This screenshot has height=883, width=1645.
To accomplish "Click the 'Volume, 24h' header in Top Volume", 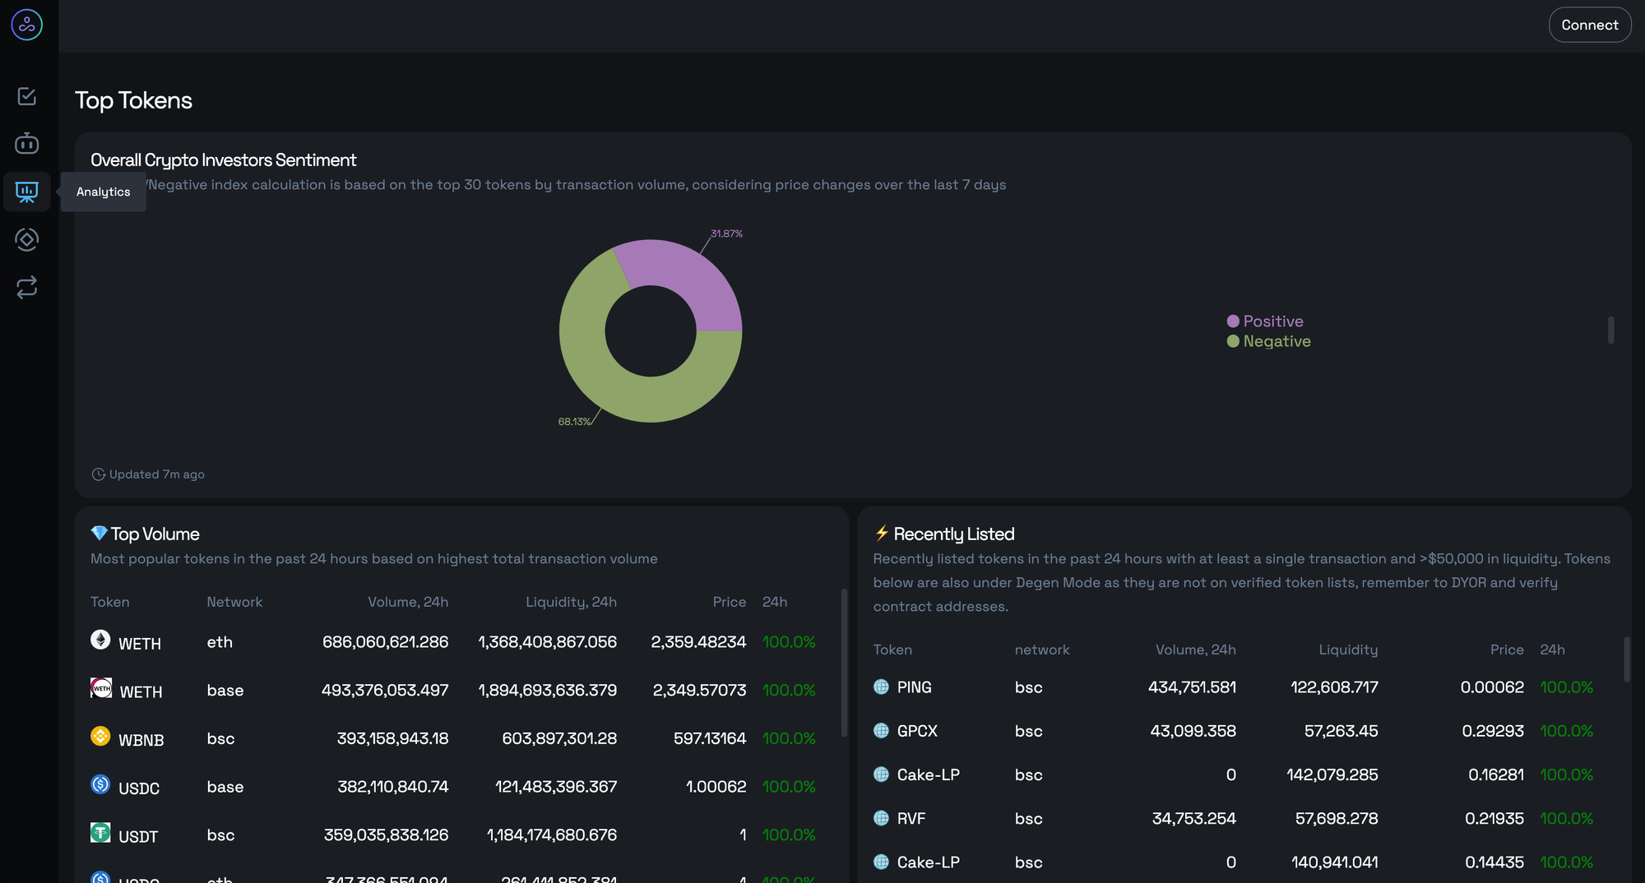I will pyautogui.click(x=408, y=602).
